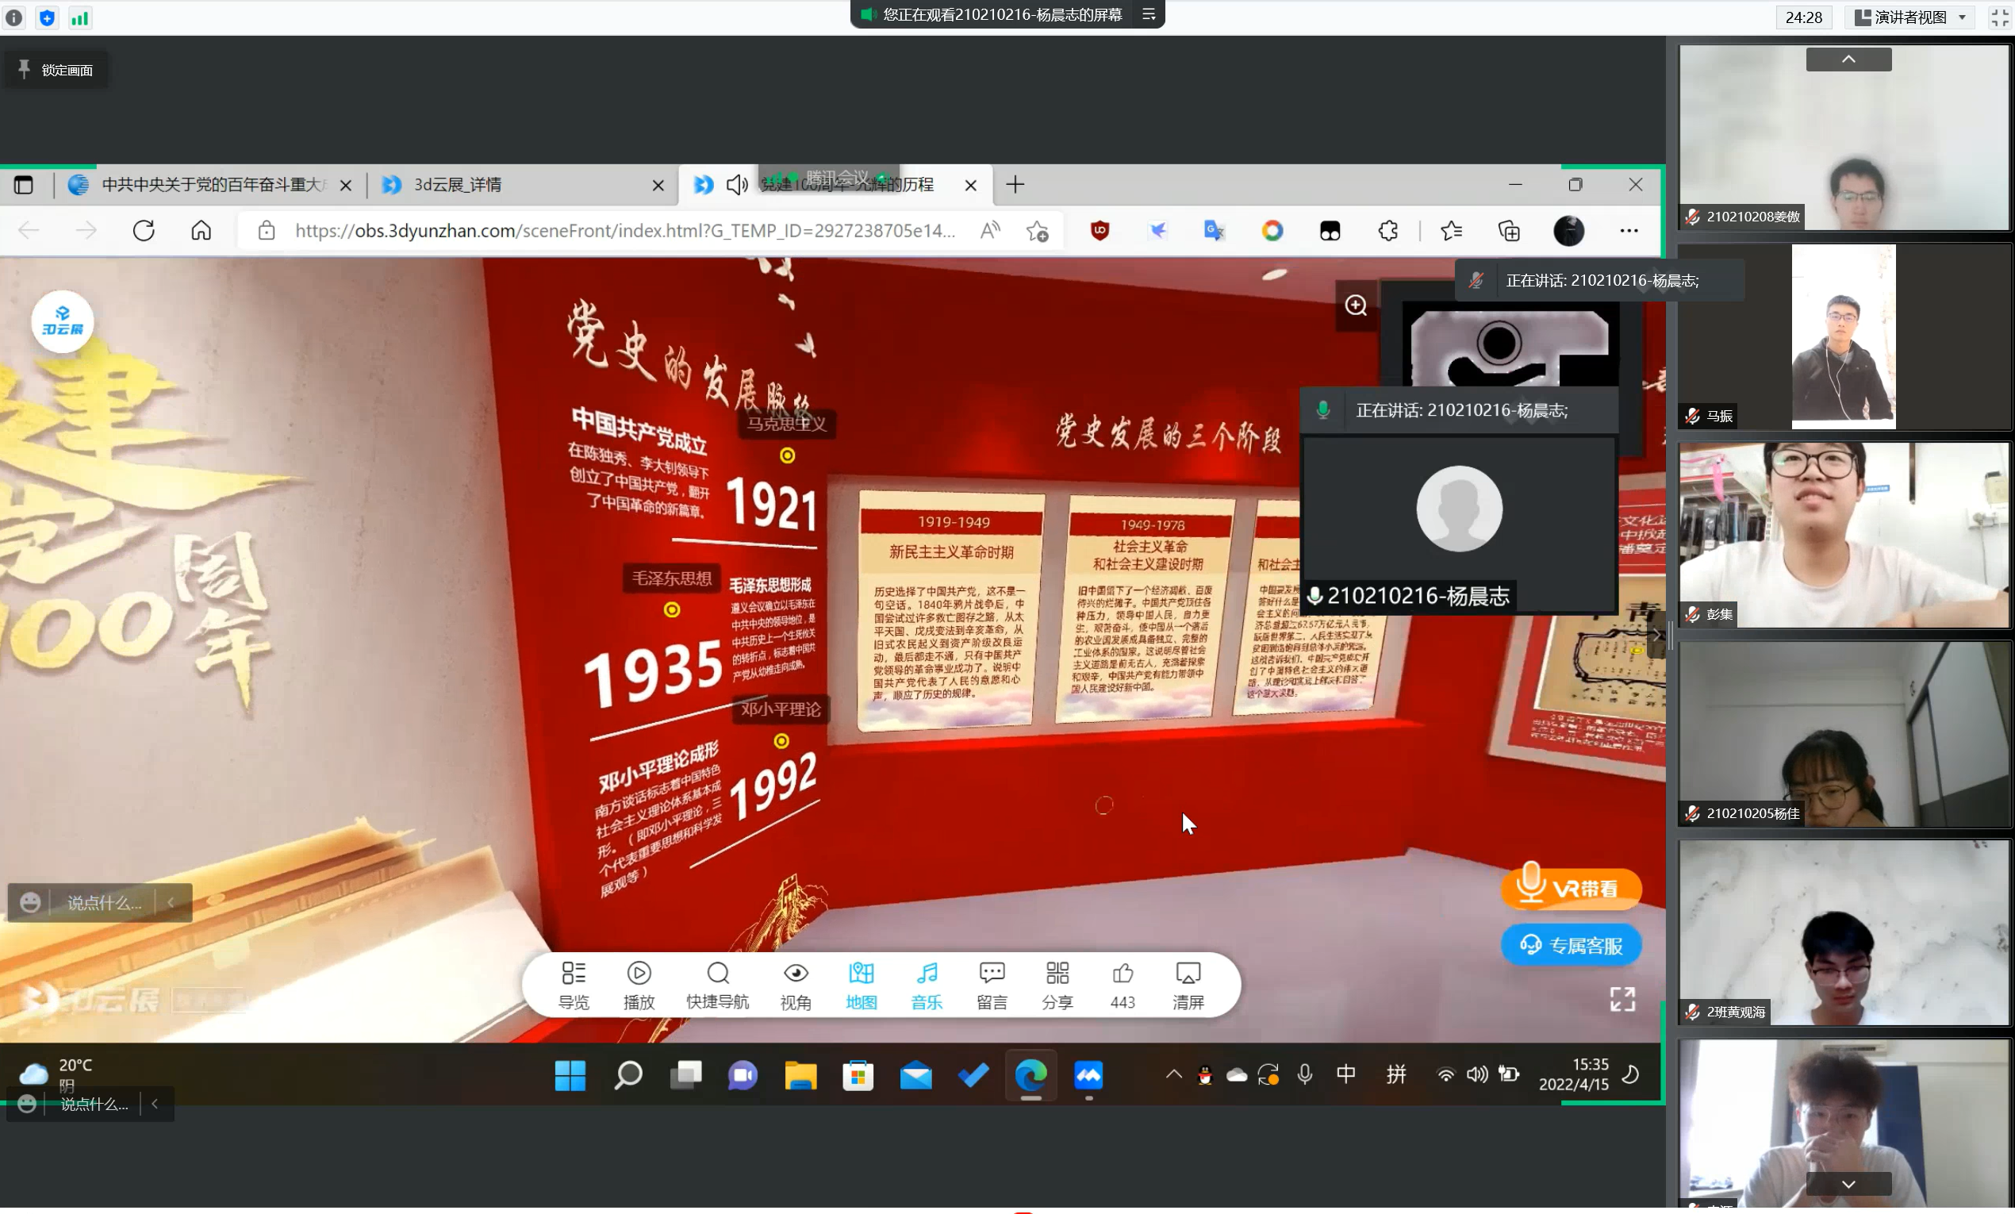This screenshot has width=2015, height=1214.
Task: Enter fullscreen via the expand icon
Action: 1622,999
